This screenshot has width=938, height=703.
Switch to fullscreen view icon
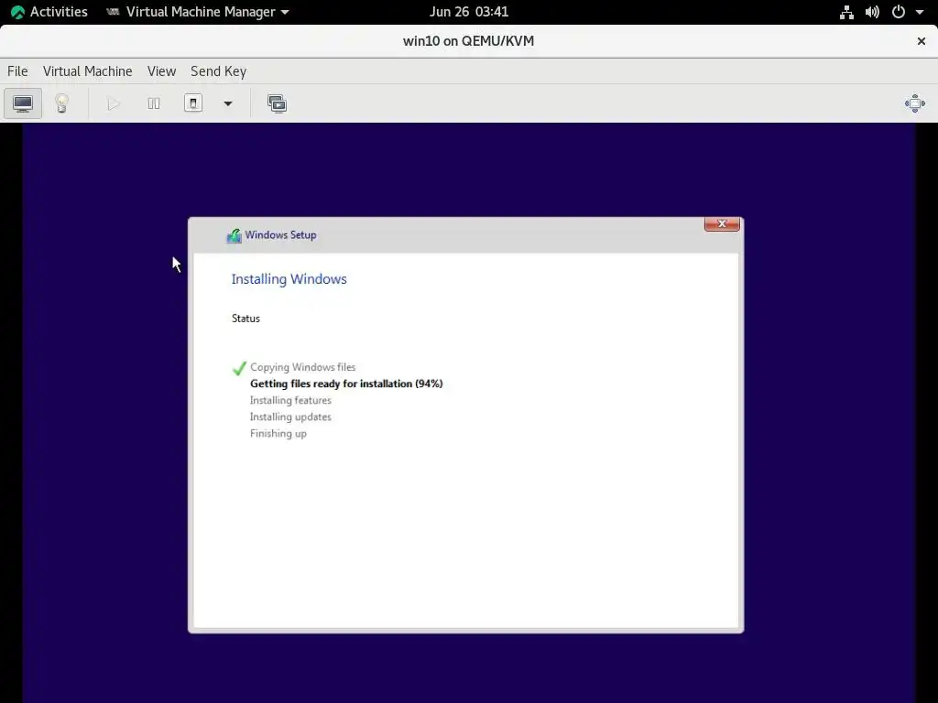(915, 103)
